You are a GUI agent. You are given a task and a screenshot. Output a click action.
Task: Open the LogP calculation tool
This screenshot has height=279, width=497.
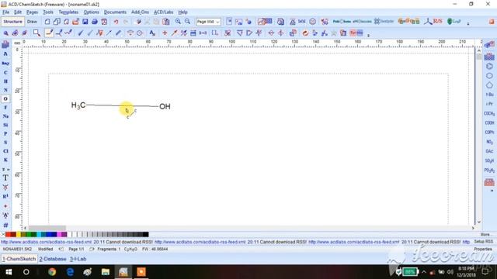tap(454, 22)
